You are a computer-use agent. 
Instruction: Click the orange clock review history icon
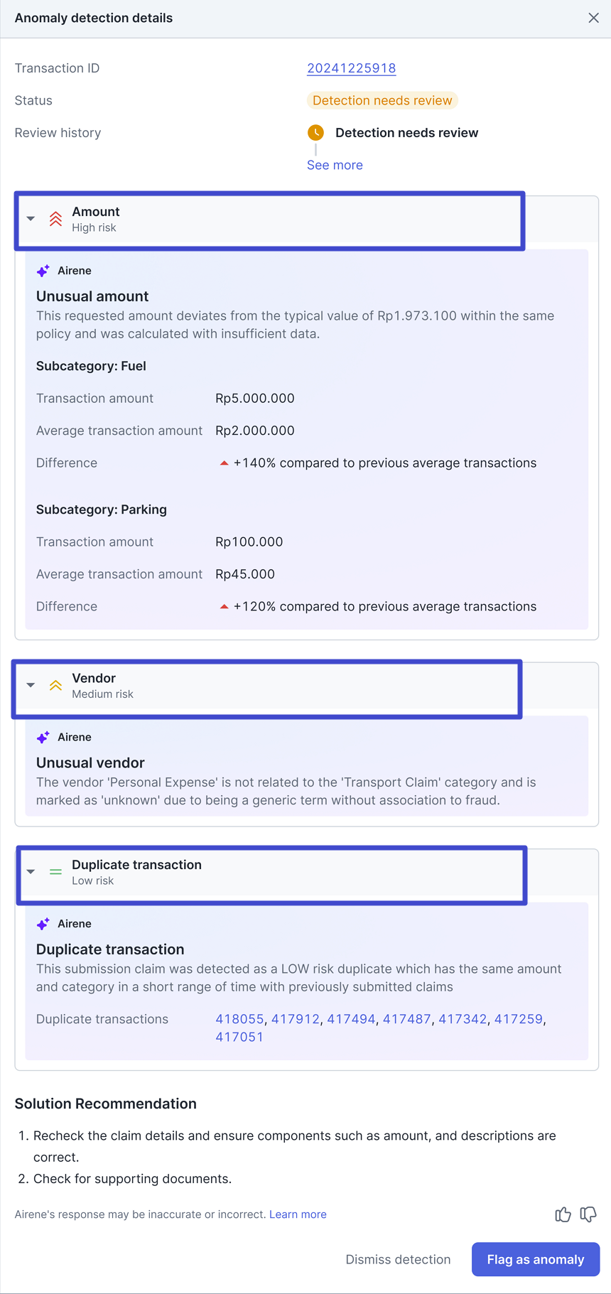[315, 133]
